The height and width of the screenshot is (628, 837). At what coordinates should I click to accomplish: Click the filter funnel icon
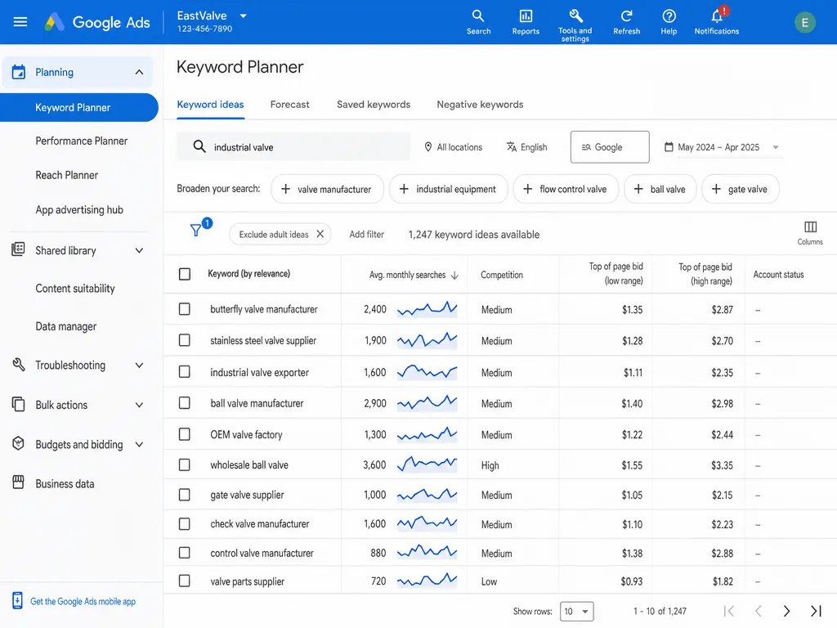(x=196, y=230)
